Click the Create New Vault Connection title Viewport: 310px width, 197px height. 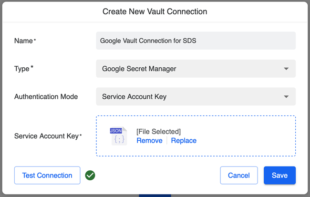[x=155, y=11]
